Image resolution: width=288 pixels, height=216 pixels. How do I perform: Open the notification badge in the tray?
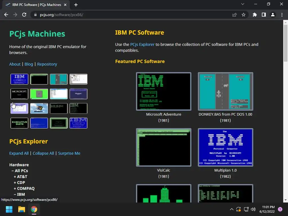[x=280, y=209]
